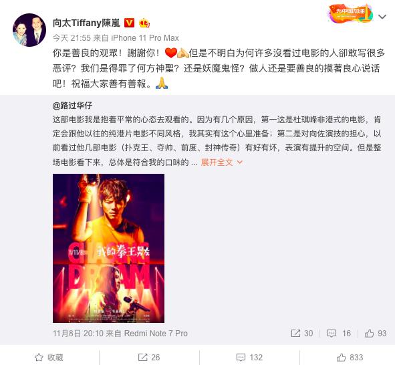Open the @路过华仔 user link
The width and height of the screenshot is (395, 365).
point(72,105)
